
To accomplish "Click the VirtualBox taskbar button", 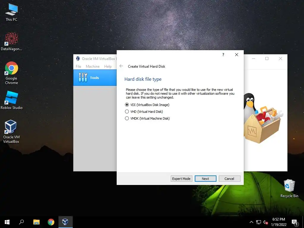I will coord(65,222).
